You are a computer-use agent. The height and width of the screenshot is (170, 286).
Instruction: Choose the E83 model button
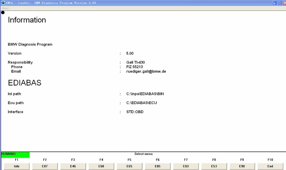[186, 166]
